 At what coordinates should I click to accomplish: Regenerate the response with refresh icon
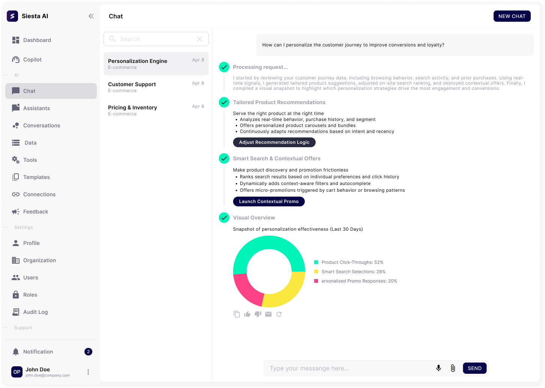tap(279, 314)
